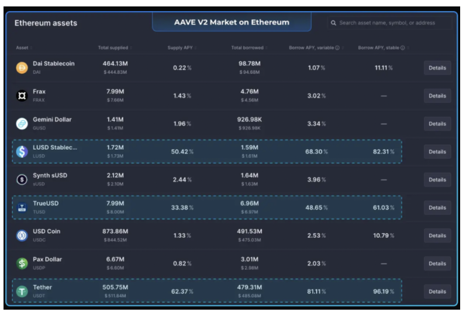
Task: Click the 0.22% supply APY value
Action: pos(182,68)
